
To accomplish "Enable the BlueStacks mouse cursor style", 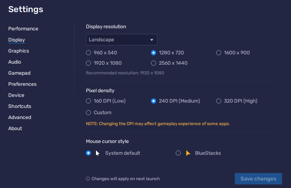I will 178,153.
